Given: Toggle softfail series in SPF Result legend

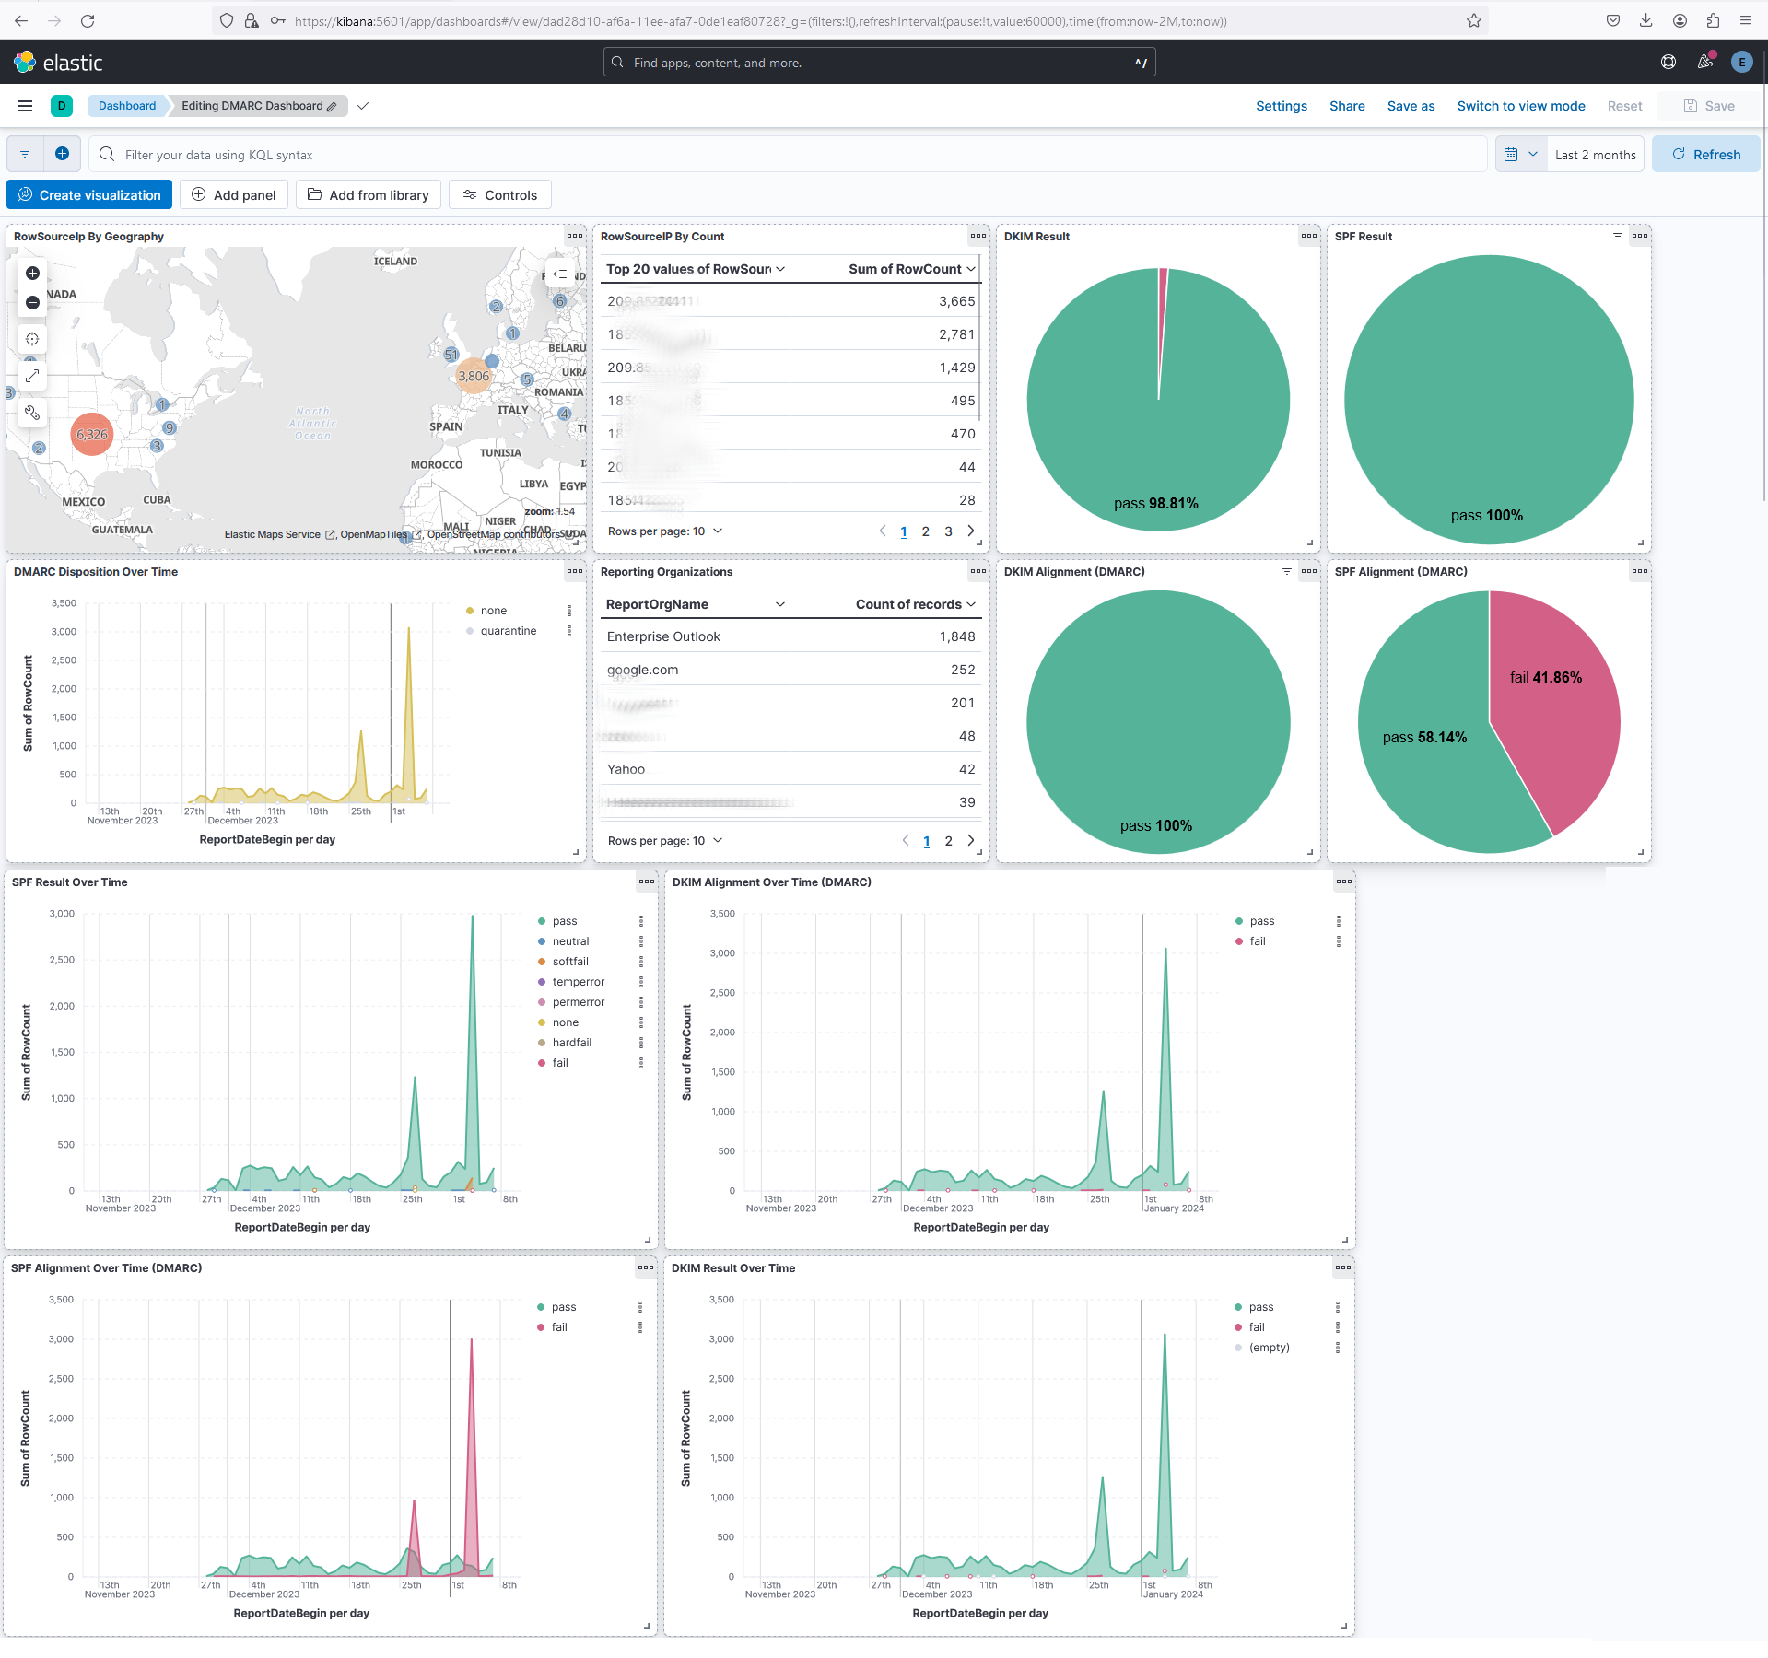Looking at the screenshot, I should pyautogui.click(x=569, y=962).
